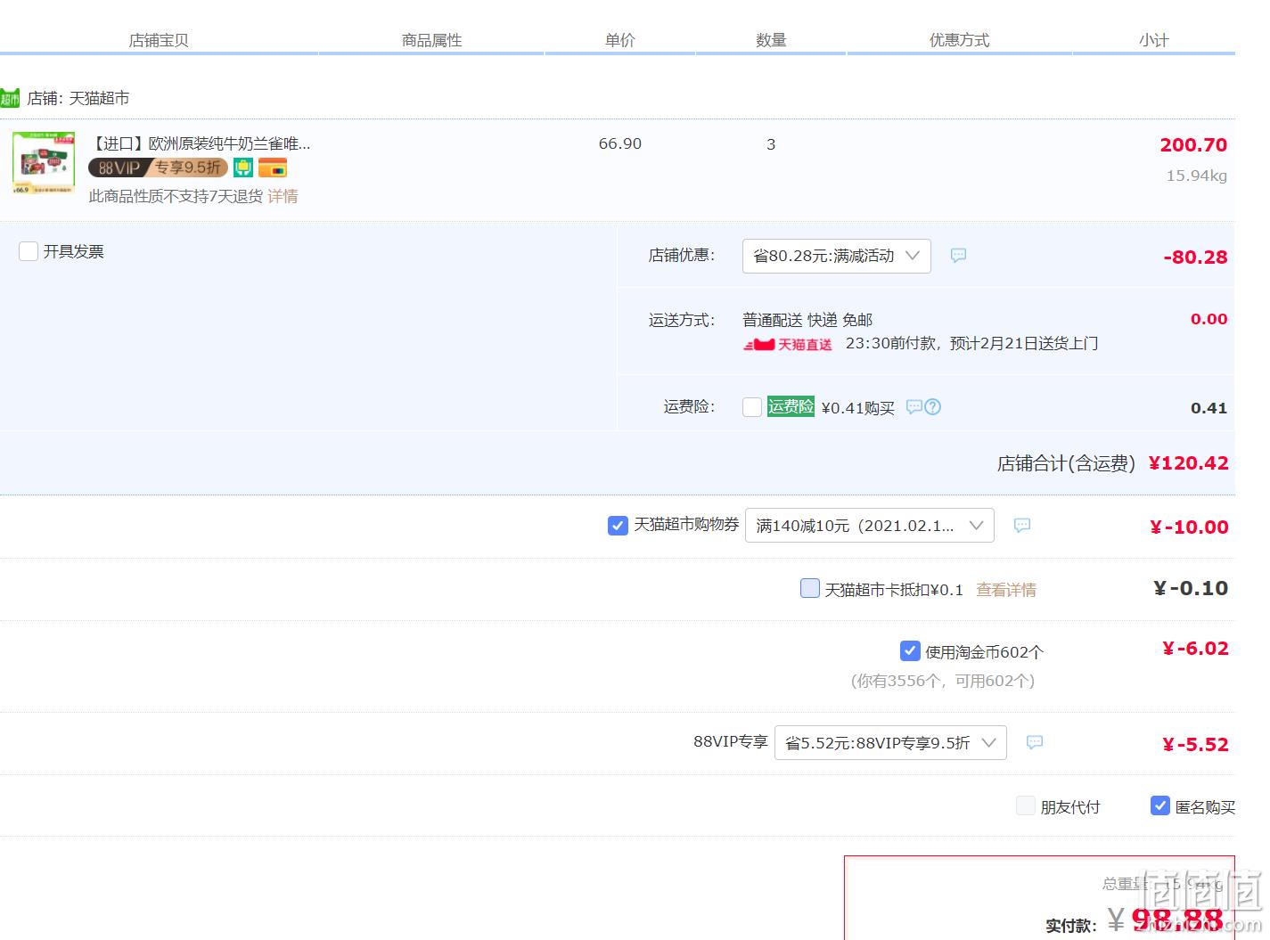Open the product title 欧洲原装纯牛奶兰雀

click(200, 143)
